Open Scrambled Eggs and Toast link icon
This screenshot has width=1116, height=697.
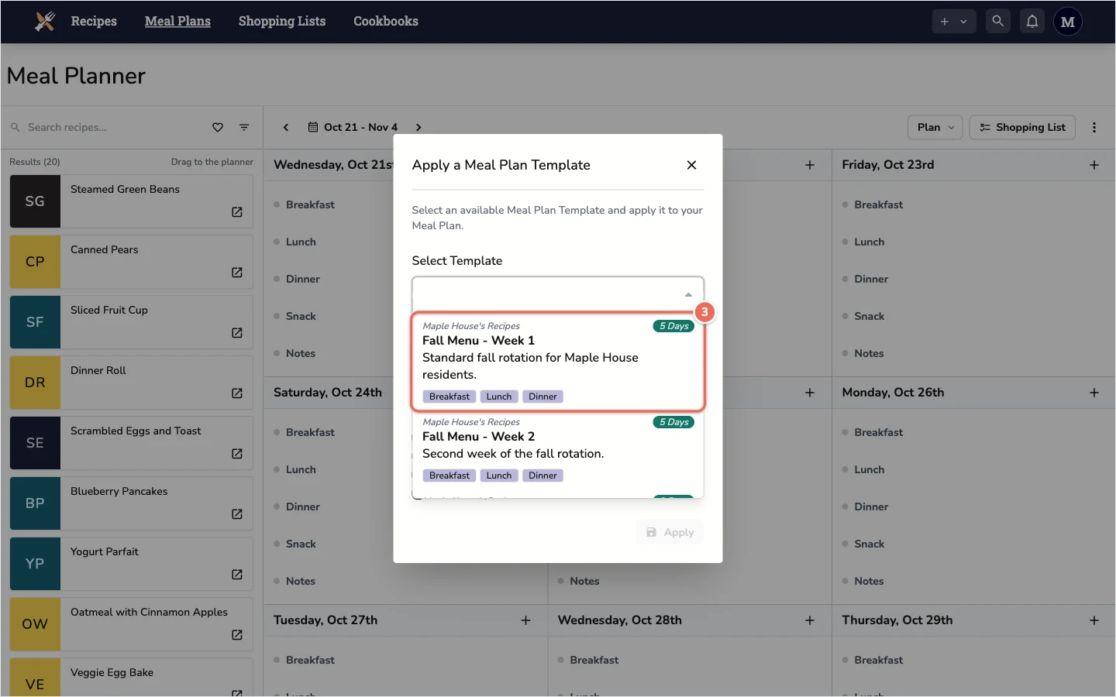point(237,454)
